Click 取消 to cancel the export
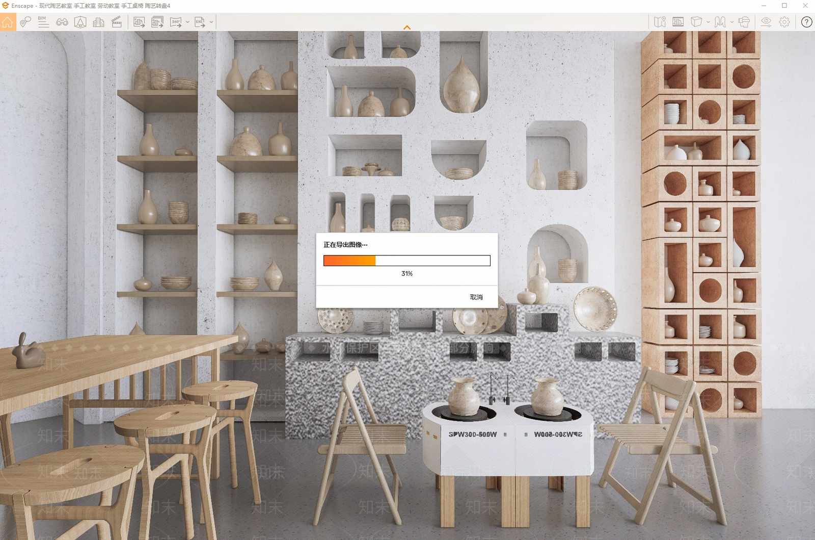Image resolution: width=815 pixels, height=540 pixels. coord(476,297)
